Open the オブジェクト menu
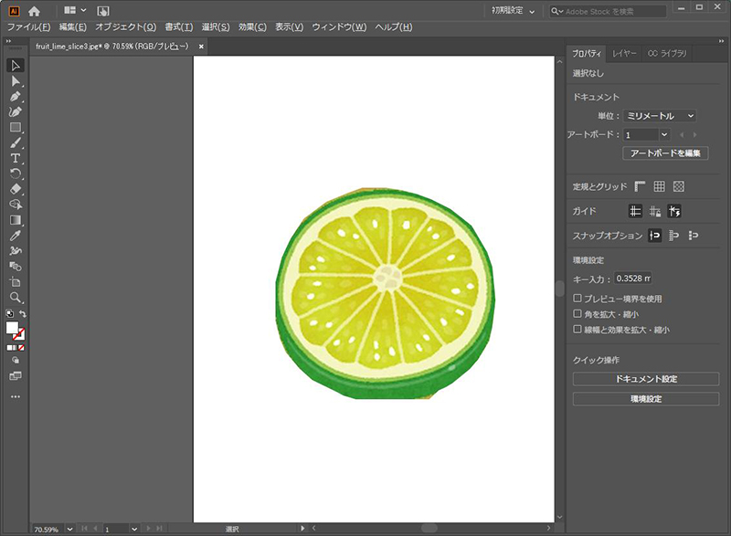 pyautogui.click(x=125, y=27)
